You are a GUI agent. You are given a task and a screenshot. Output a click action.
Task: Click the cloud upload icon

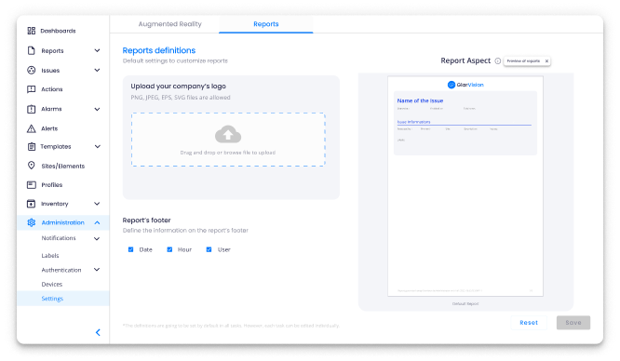tap(228, 134)
